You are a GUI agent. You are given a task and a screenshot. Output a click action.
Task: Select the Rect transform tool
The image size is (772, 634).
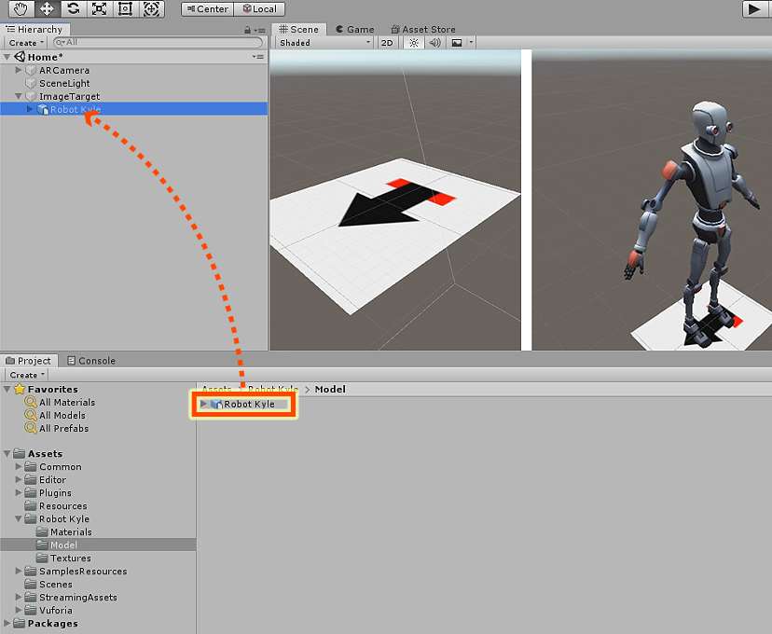(126, 9)
